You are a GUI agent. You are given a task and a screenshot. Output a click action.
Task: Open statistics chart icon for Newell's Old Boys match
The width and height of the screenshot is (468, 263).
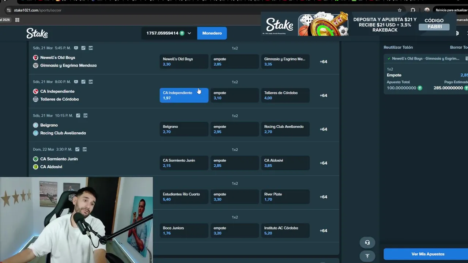coord(83,48)
